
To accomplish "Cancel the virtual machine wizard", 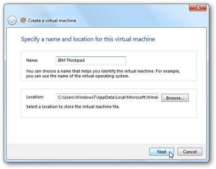I will click(190, 152).
